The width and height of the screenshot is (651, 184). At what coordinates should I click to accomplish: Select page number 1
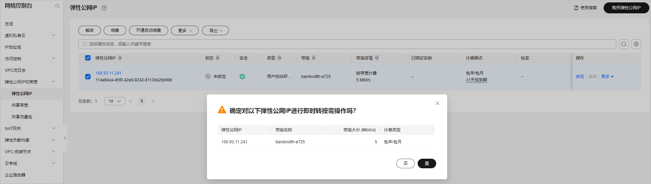pyautogui.click(x=142, y=101)
